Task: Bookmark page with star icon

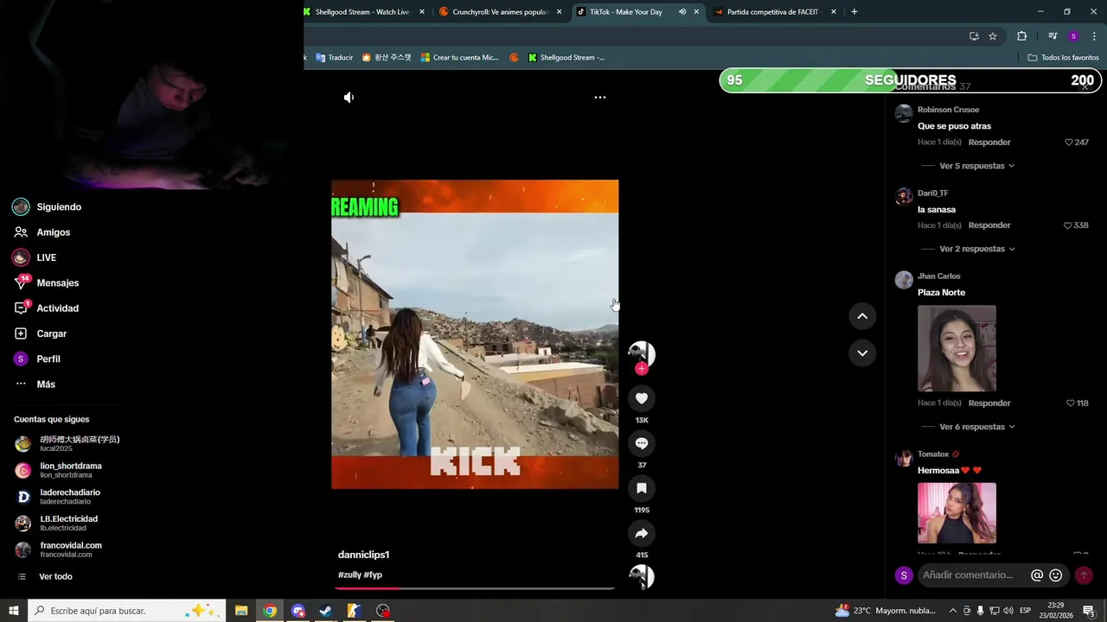Action: tap(993, 36)
